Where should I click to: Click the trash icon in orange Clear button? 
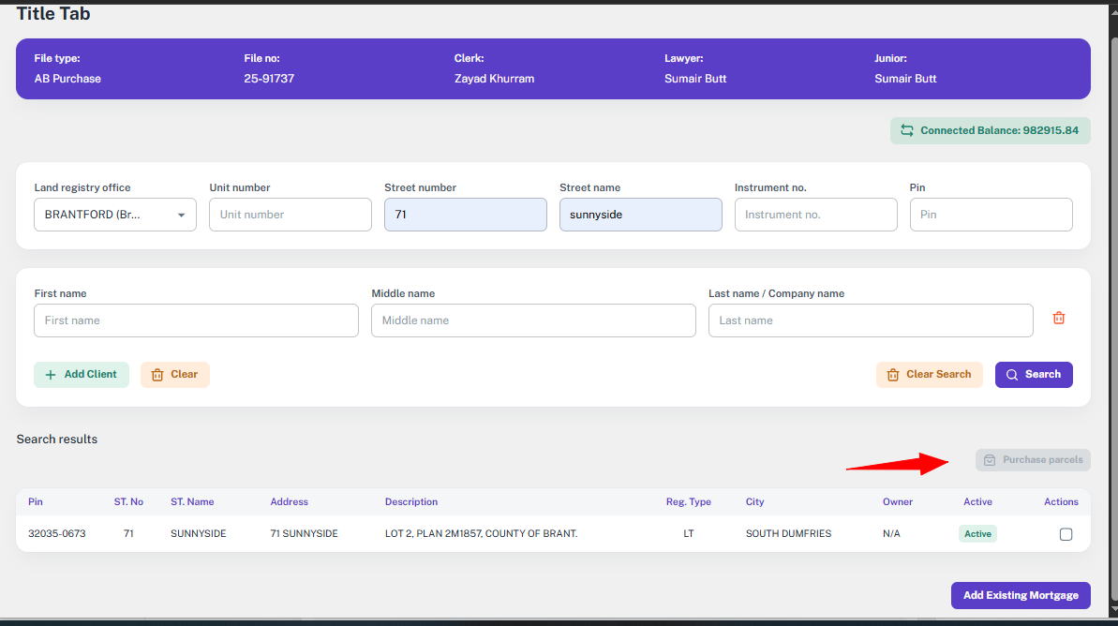157,375
